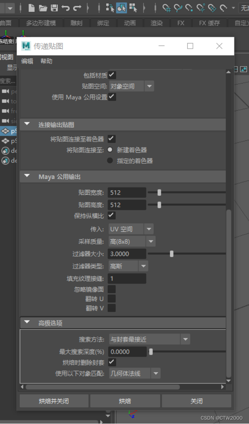This screenshot has width=249, height=424.
Task: Collapse the 连接输出贴图 section
Action: tap(27, 124)
